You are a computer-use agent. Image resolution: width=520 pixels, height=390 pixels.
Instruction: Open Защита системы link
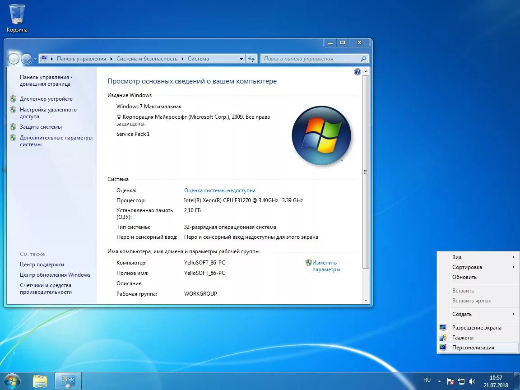(41, 127)
